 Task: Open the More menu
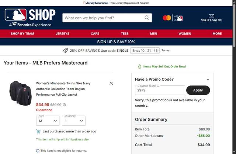click(x=217, y=33)
